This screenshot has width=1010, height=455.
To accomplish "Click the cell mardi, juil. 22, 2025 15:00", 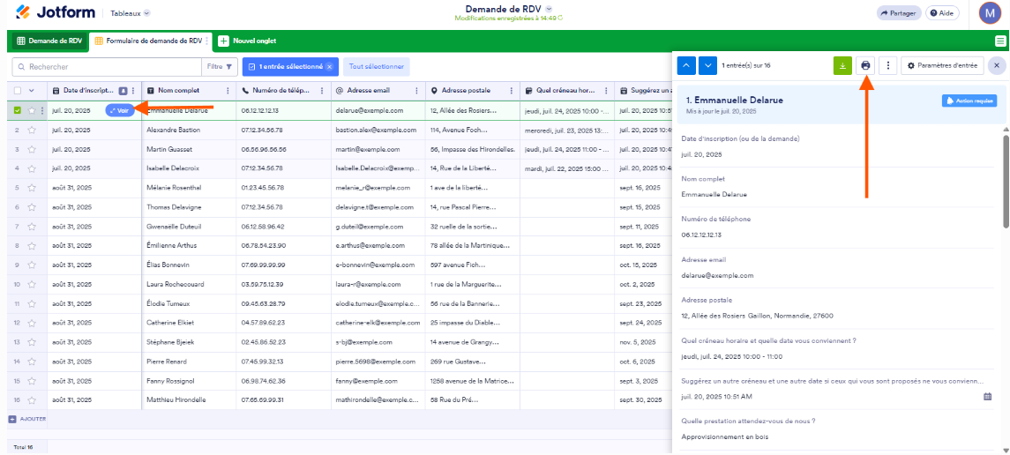I will [567, 168].
